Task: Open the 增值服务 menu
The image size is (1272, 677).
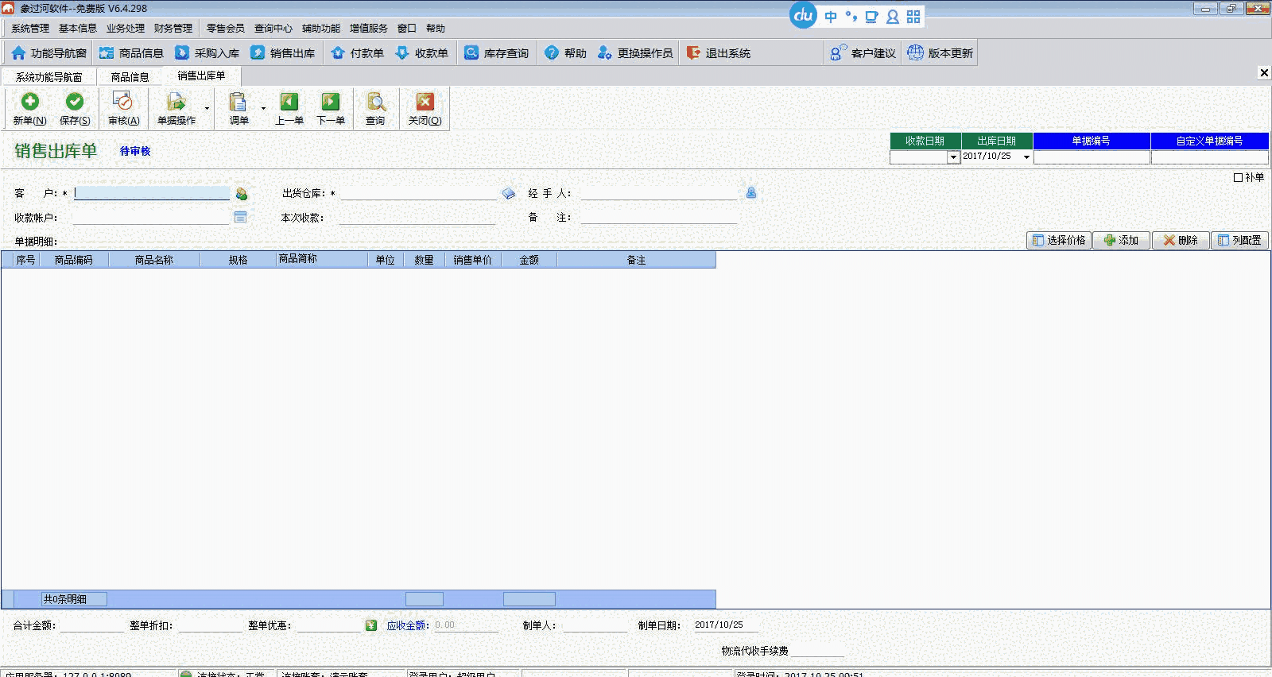Action: pyautogui.click(x=369, y=29)
